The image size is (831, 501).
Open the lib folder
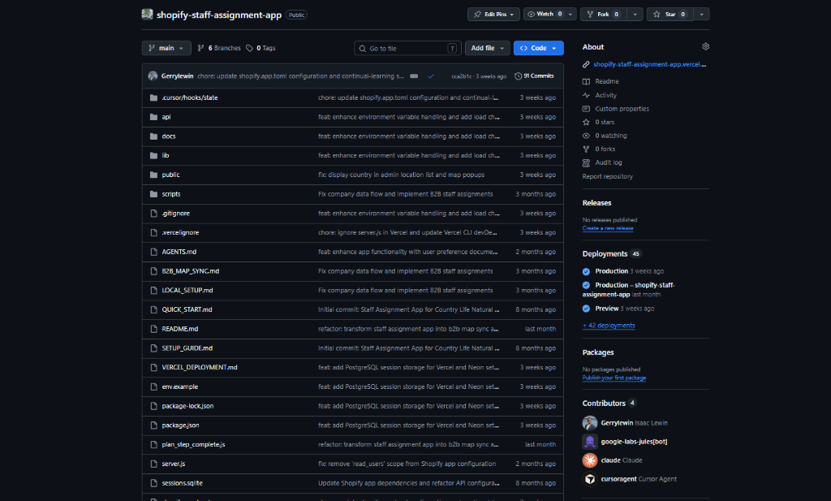click(166, 155)
